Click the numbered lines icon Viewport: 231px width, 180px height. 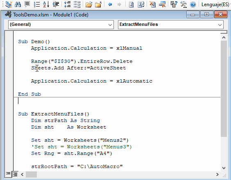pyautogui.click(x=37, y=5)
